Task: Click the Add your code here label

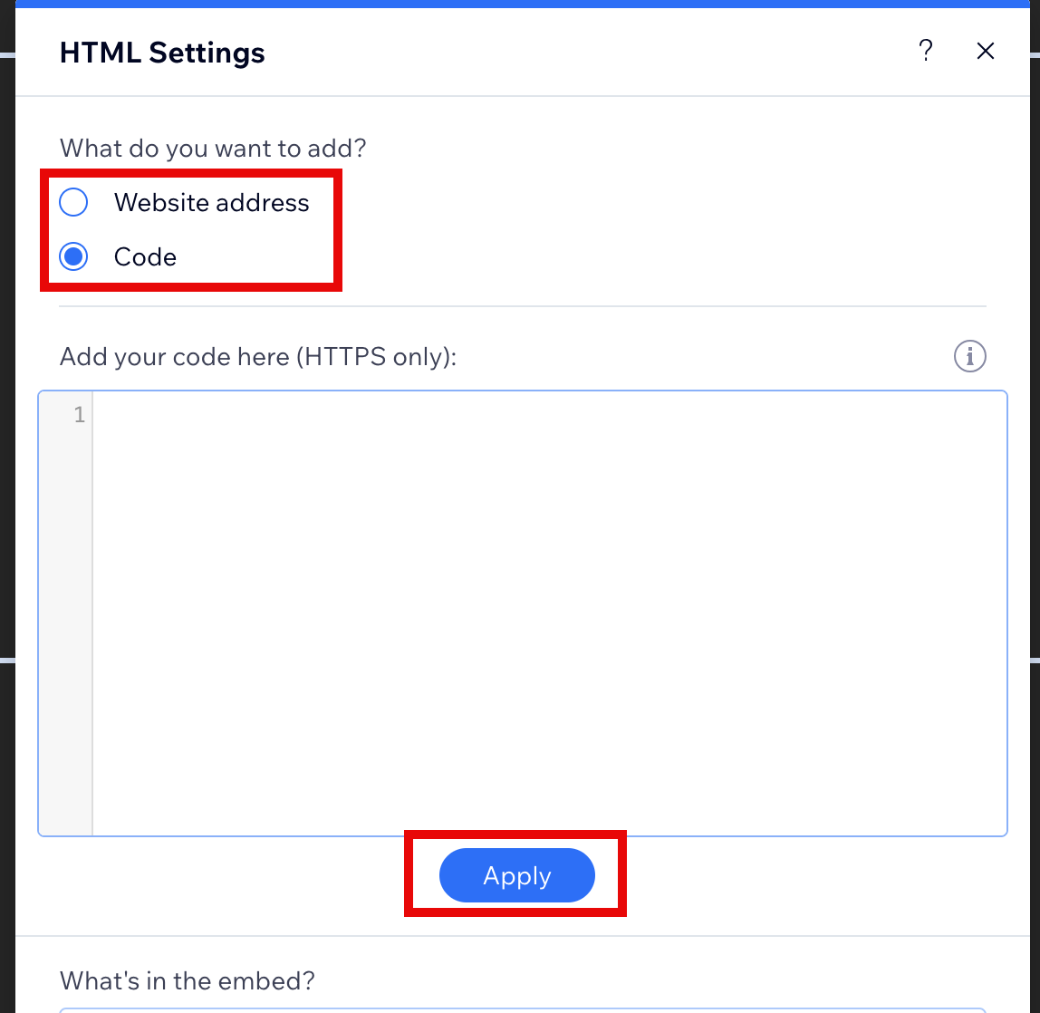Action: (258, 357)
